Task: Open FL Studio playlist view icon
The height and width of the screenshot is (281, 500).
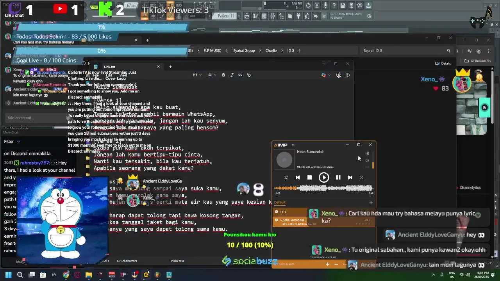Action: [x=247, y=16]
